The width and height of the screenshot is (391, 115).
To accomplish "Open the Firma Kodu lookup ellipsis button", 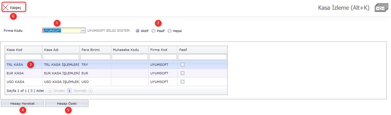I will pos(83,31).
